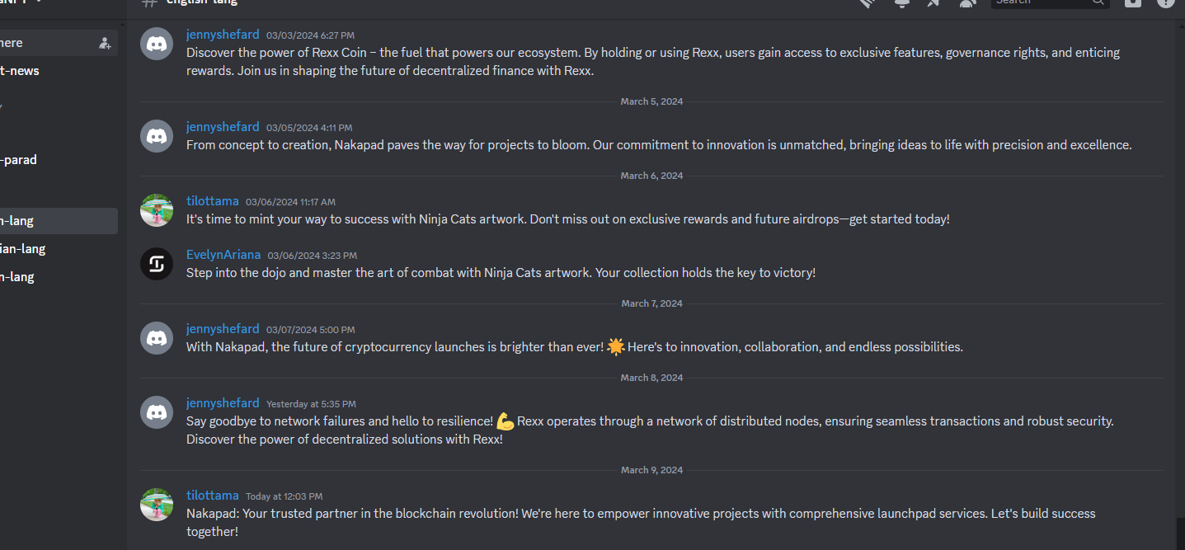This screenshot has height=550, width=1185.
Task: Click tilottama username on today's message
Action: [x=213, y=496]
